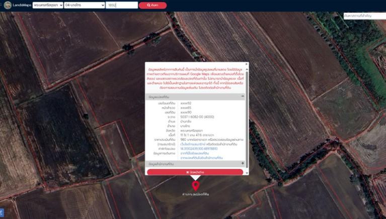The width and height of the screenshot is (386, 219).
Task: Close the land info popup with X
Action: point(247,64)
